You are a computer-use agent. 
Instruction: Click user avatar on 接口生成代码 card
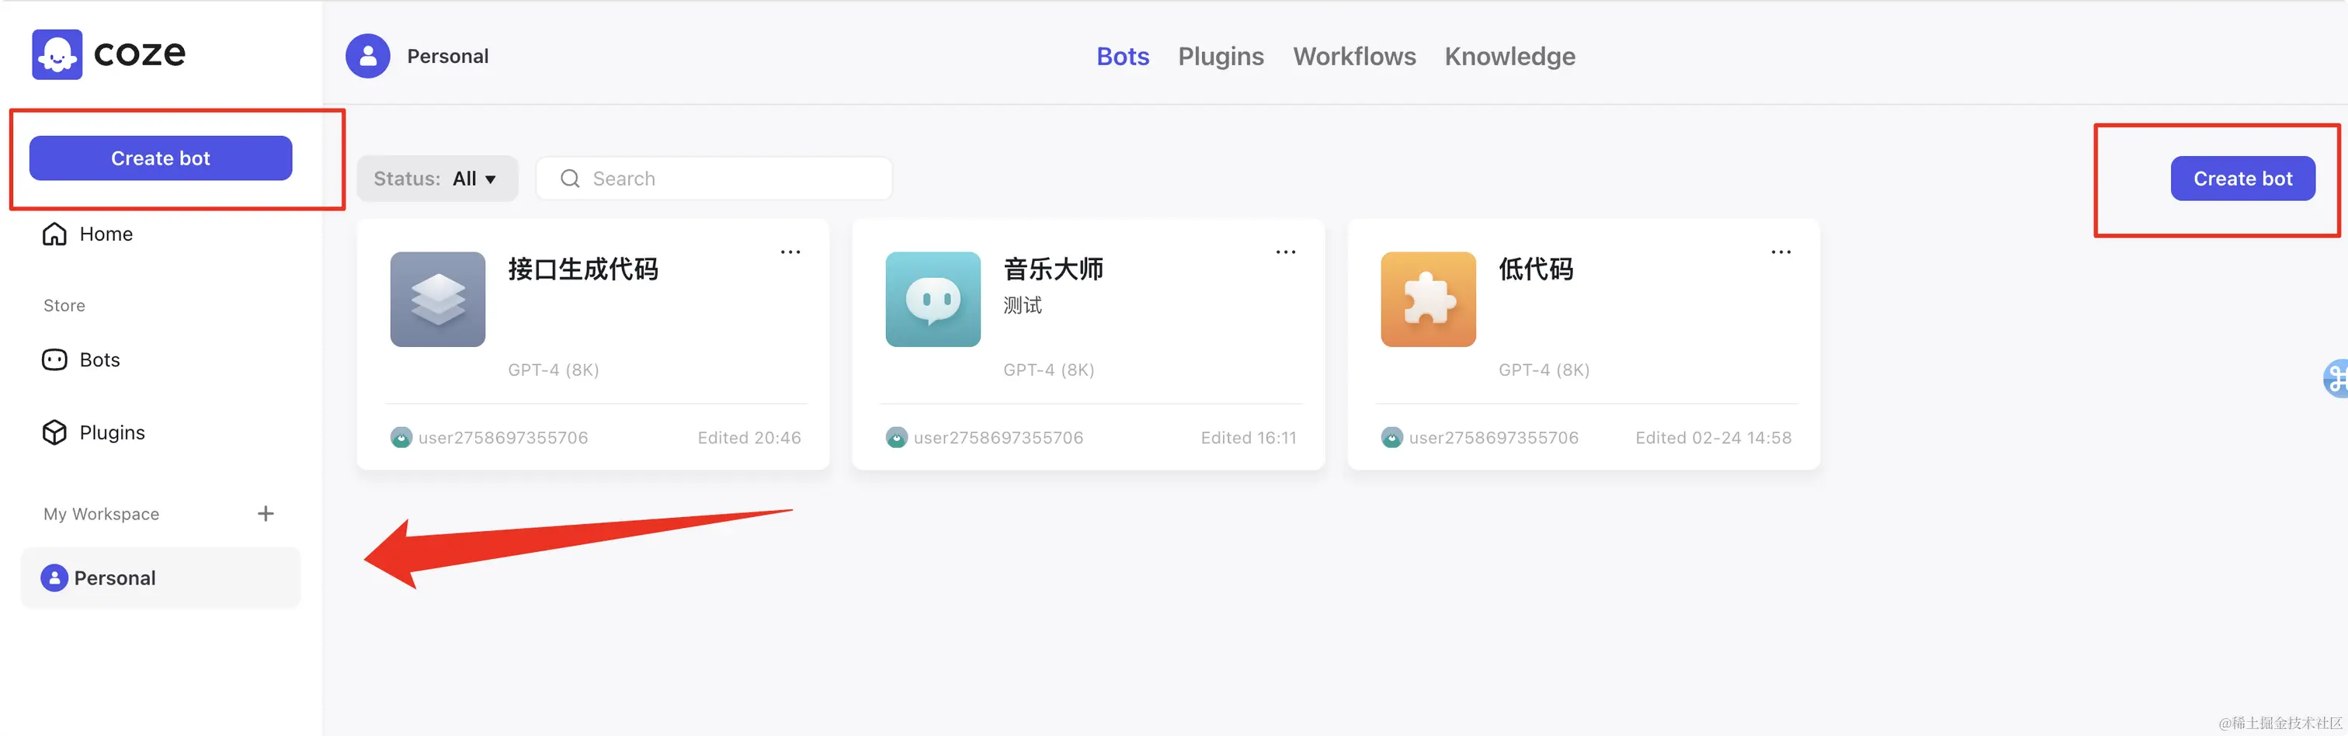tap(401, 437)
